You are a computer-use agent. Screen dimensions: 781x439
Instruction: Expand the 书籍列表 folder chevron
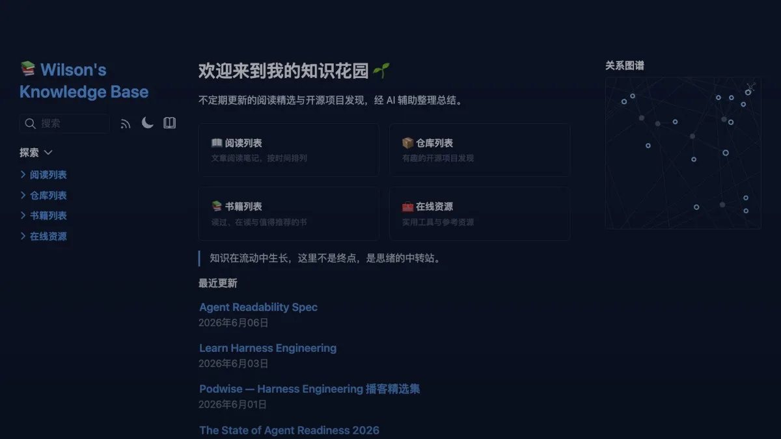point(23,215)
